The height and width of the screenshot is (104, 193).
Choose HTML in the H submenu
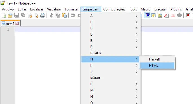(x=157, y=66)
